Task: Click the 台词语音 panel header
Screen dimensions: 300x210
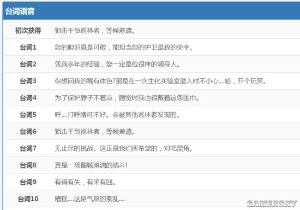Action: click(x=151, y=11)
